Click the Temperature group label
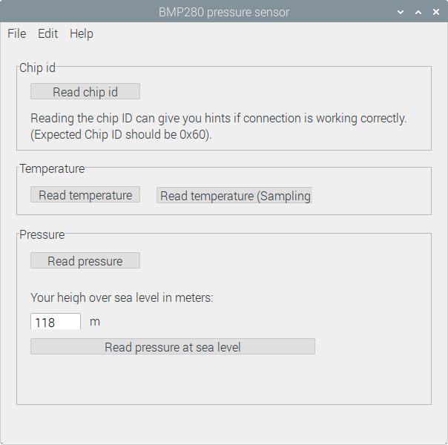 tap(52, 168)
